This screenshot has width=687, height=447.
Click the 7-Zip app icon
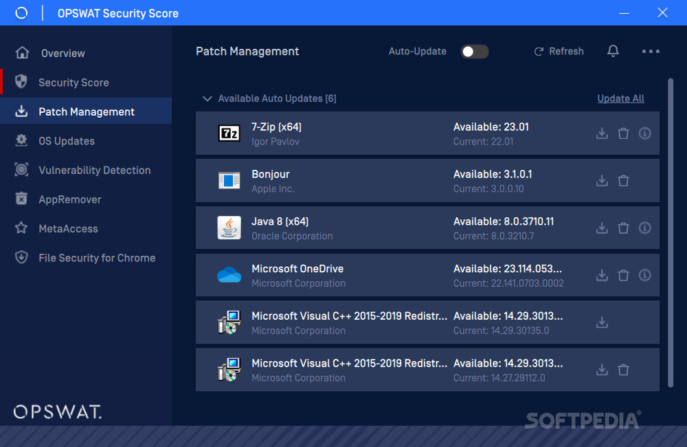coord(229,133)
